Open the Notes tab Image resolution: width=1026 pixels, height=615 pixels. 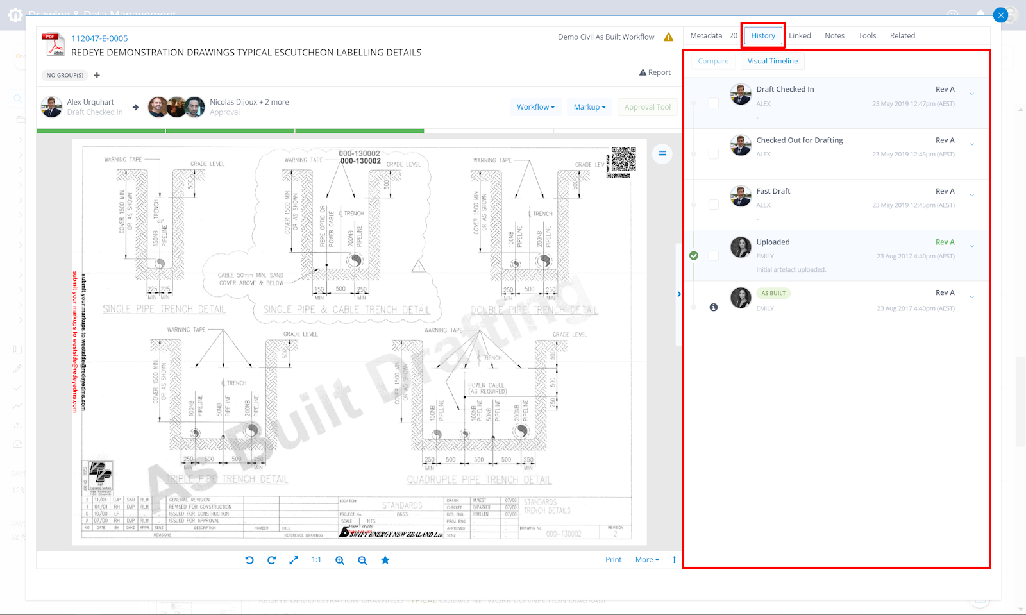coord(834,36)
